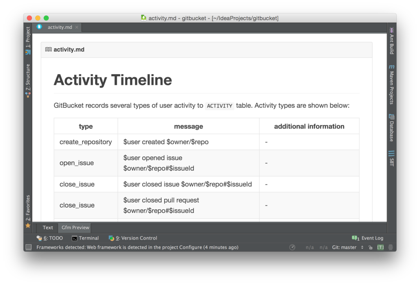Click first n/a status bar indicator
This screenshot has height=285, width=420.
pyautogui.click(x=310, y=247)
